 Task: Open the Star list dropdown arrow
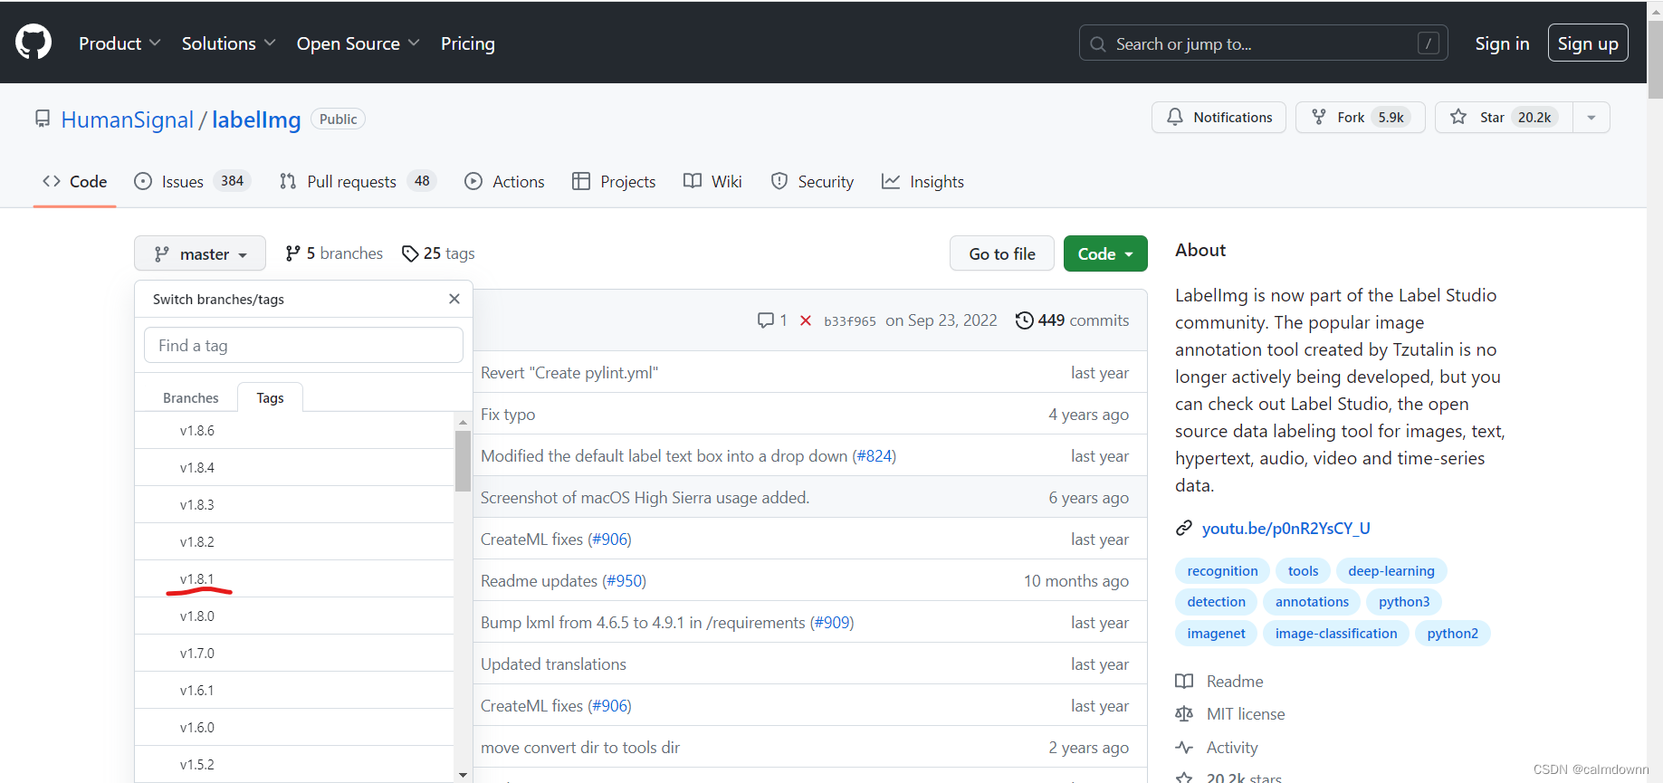(x=1591, y=118)
